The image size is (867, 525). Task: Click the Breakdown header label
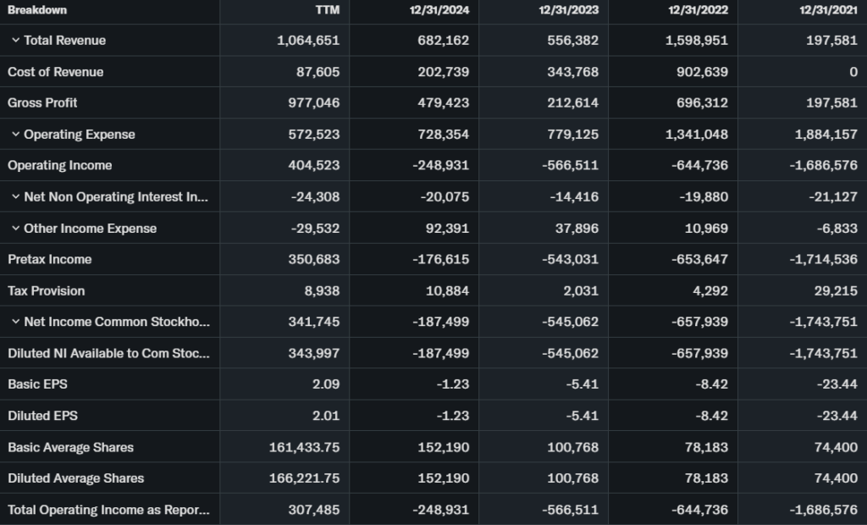pos(37,10)
